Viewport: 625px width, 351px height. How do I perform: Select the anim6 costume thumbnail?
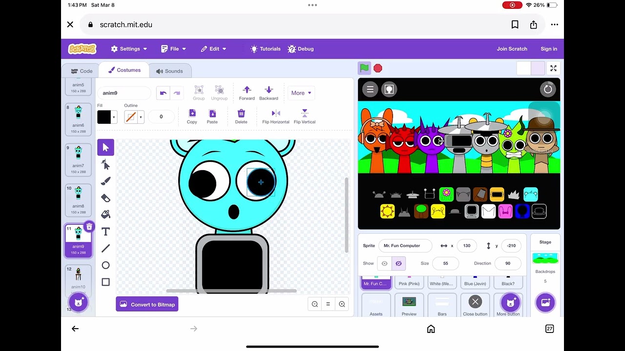(x=78, y=119)
